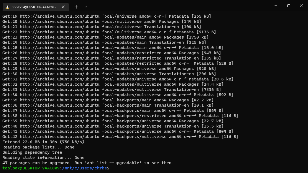Select the toolbox@DESKTOP-7AAC8K9 tab title
308x173 pixels.
(x=35, y=7)
